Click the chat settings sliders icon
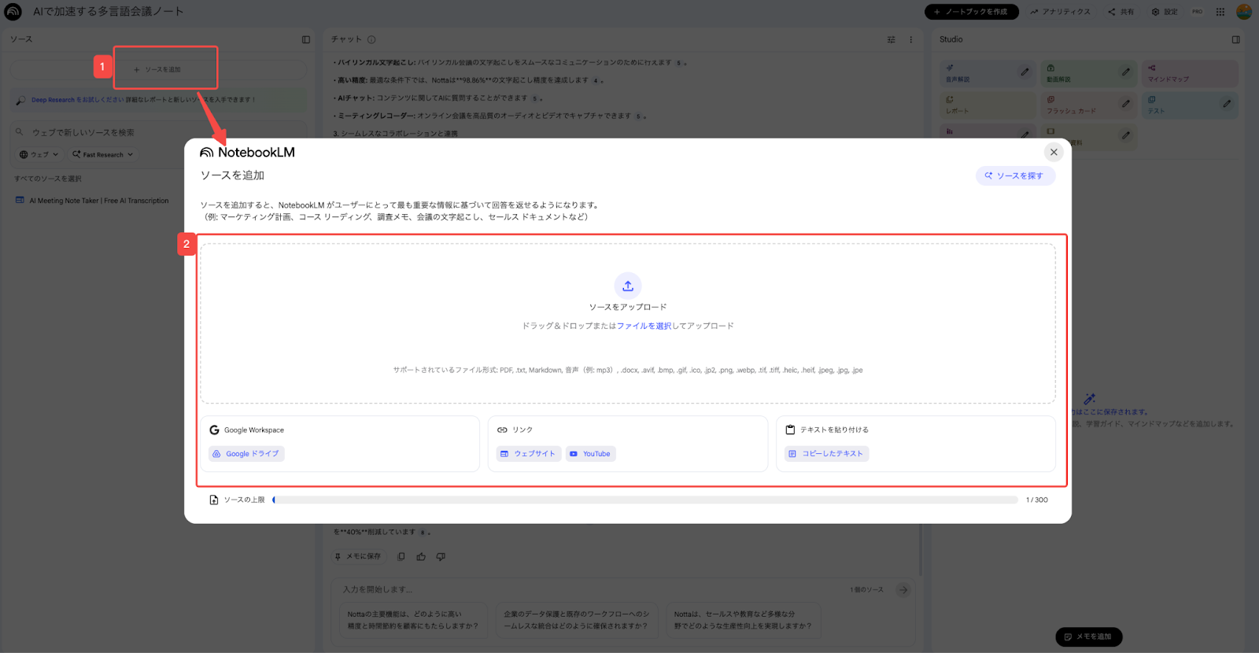 click(892, 39)
